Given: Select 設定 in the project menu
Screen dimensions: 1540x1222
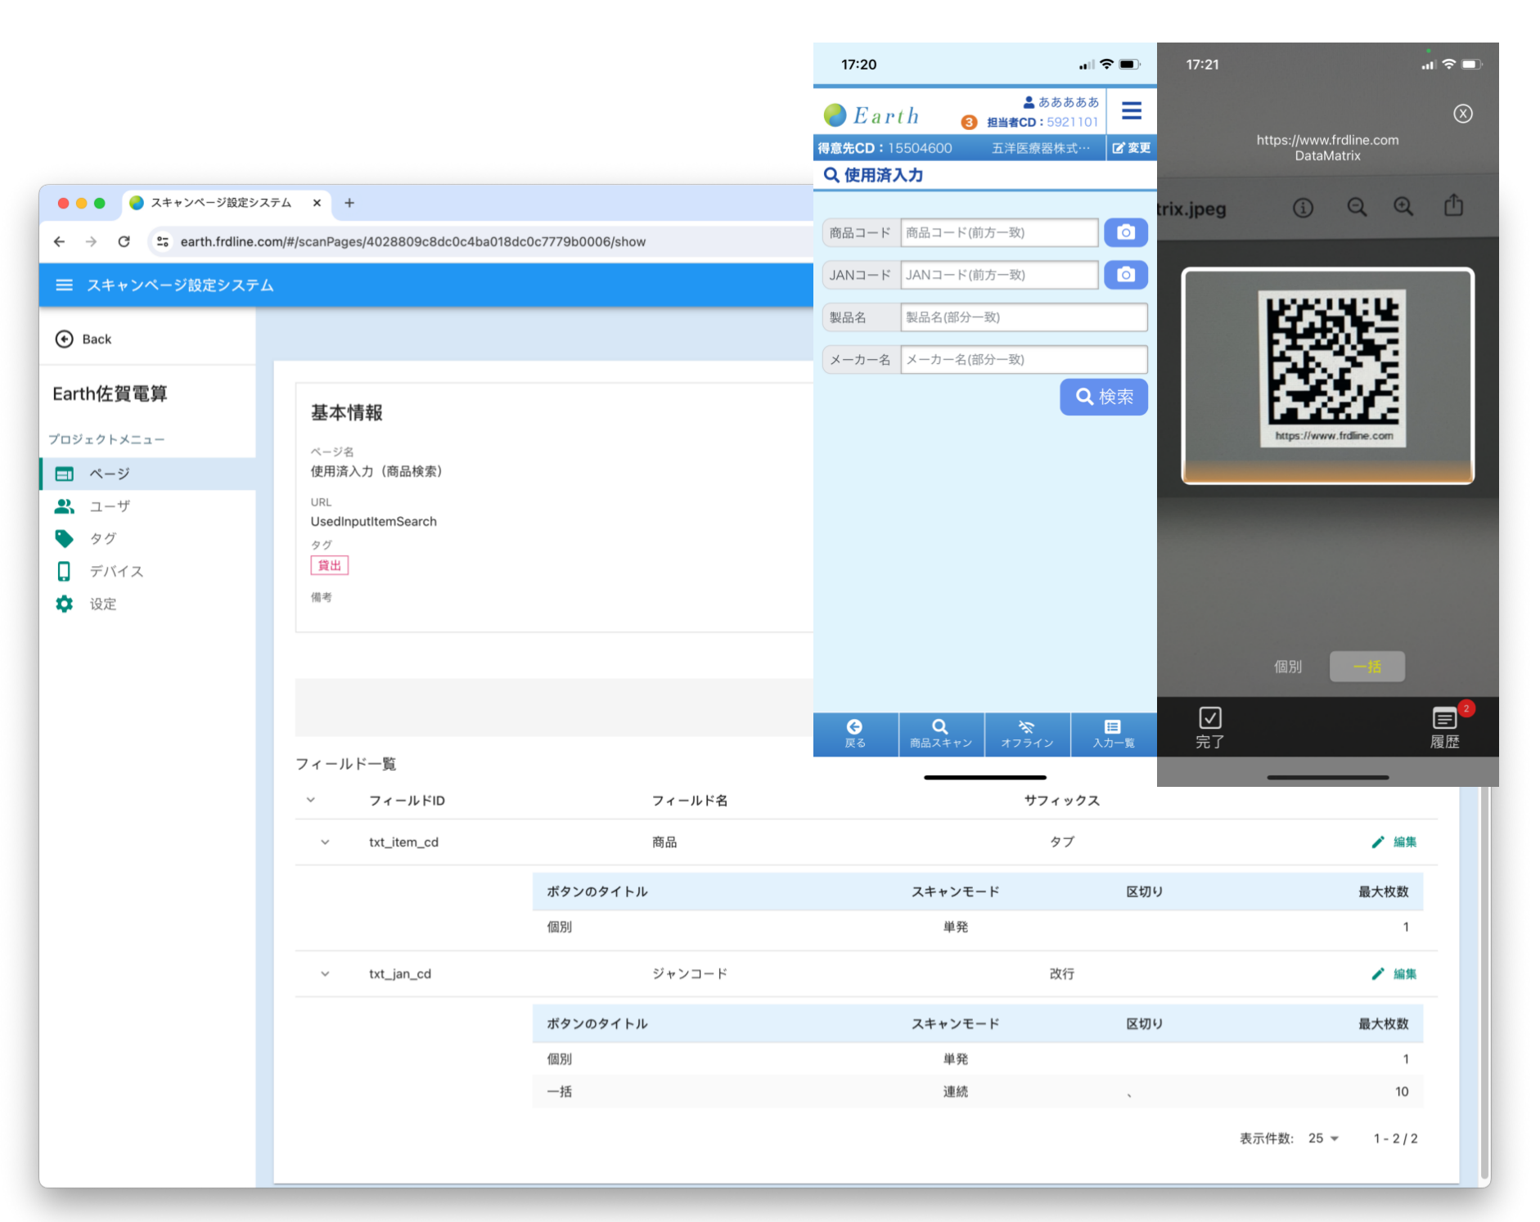Looking at the screenshot, I should [148, 604].
